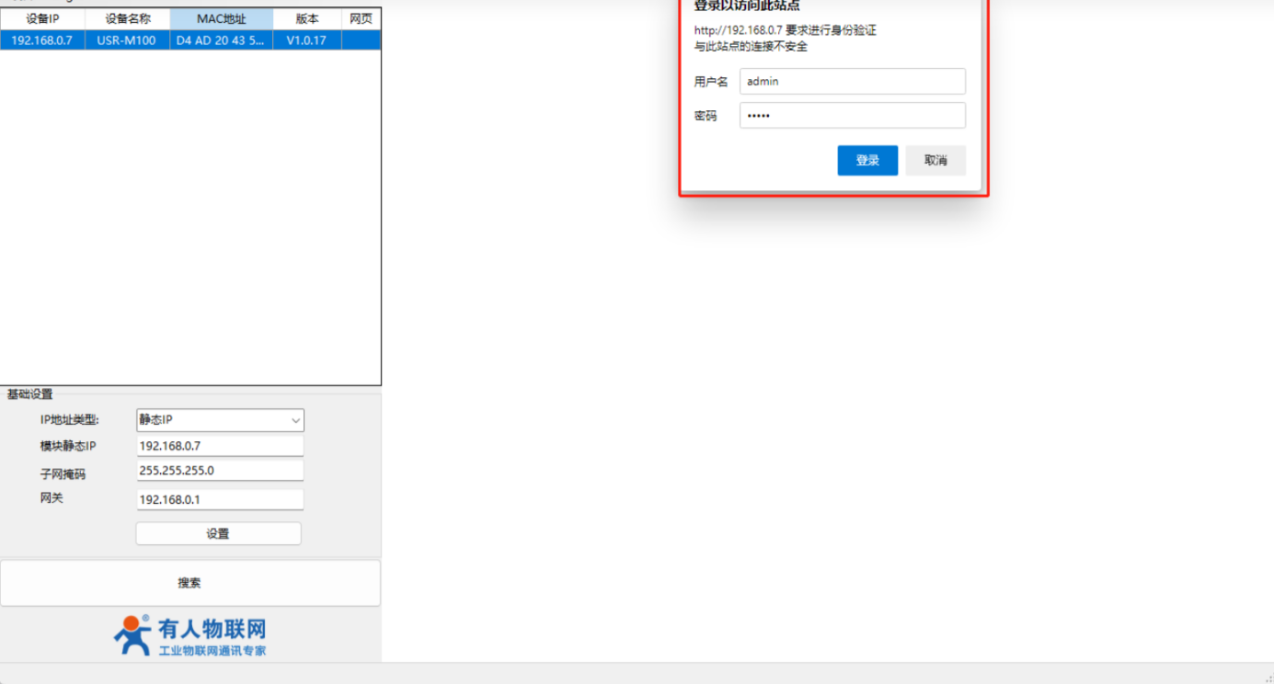Click the 搜索 button
1274x684 pixels.
click(189, 583)
